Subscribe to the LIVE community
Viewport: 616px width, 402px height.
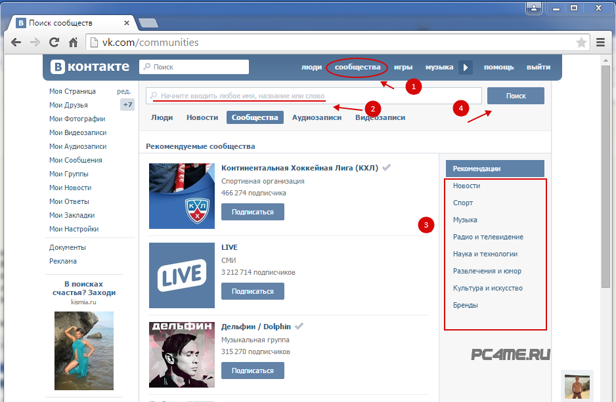[x=253, y=291]
